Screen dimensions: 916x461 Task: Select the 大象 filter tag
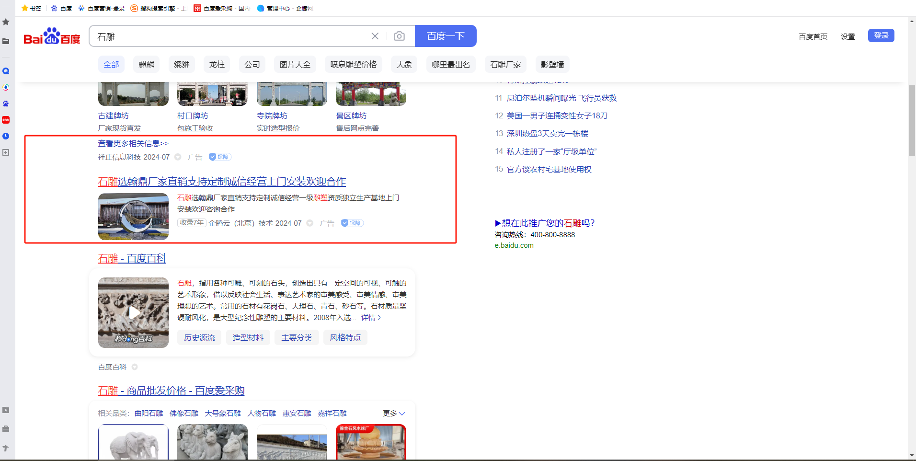pyautogui.click(x=404, y=64)
